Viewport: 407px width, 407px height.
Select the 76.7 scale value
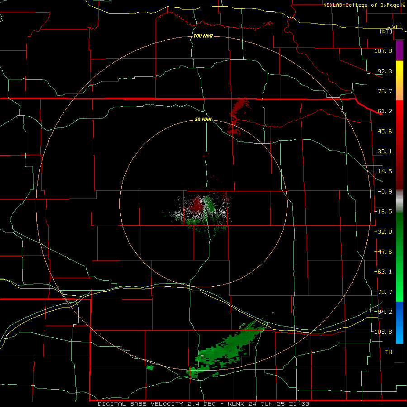click(385, 91)
